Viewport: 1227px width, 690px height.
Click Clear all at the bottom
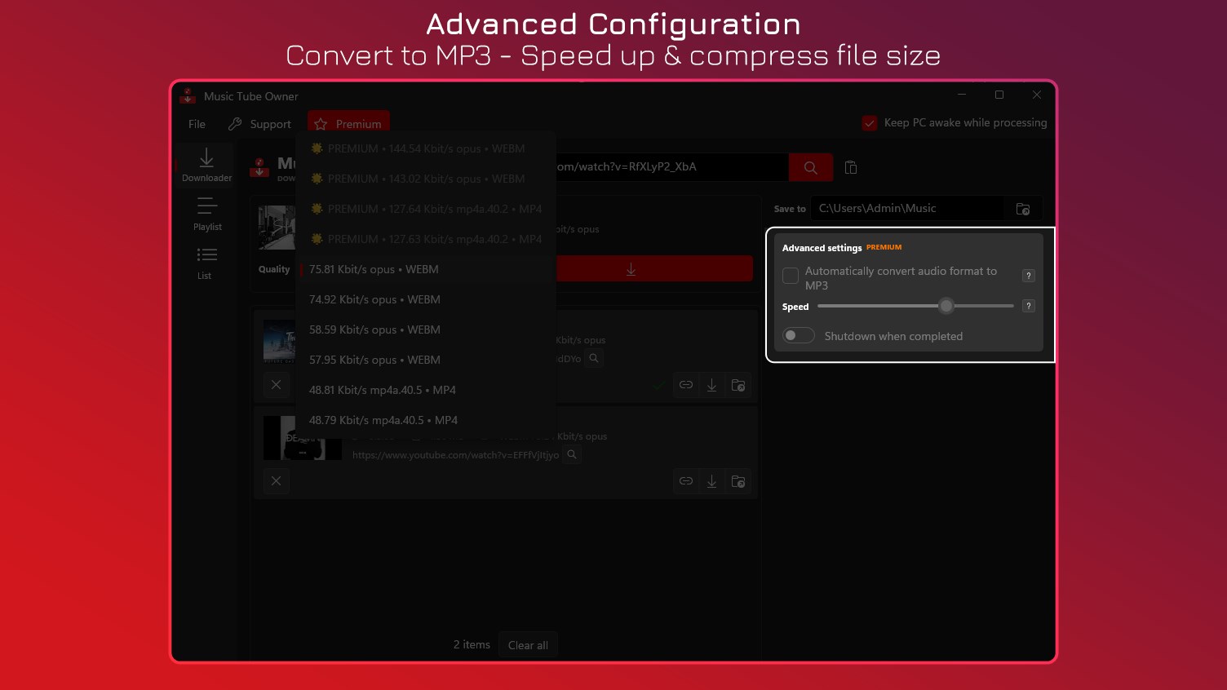pyautogui.click(x=528, y=644)
